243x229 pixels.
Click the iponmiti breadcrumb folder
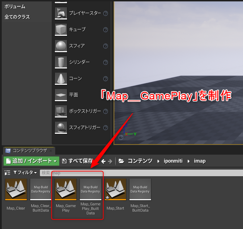click(x=174, y=161)
